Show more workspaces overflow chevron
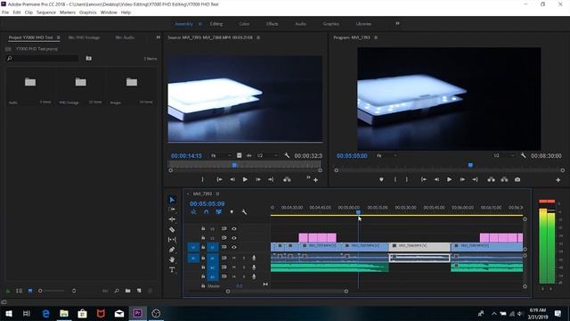Screen dimensions: 570x321 tap(397, 23)
